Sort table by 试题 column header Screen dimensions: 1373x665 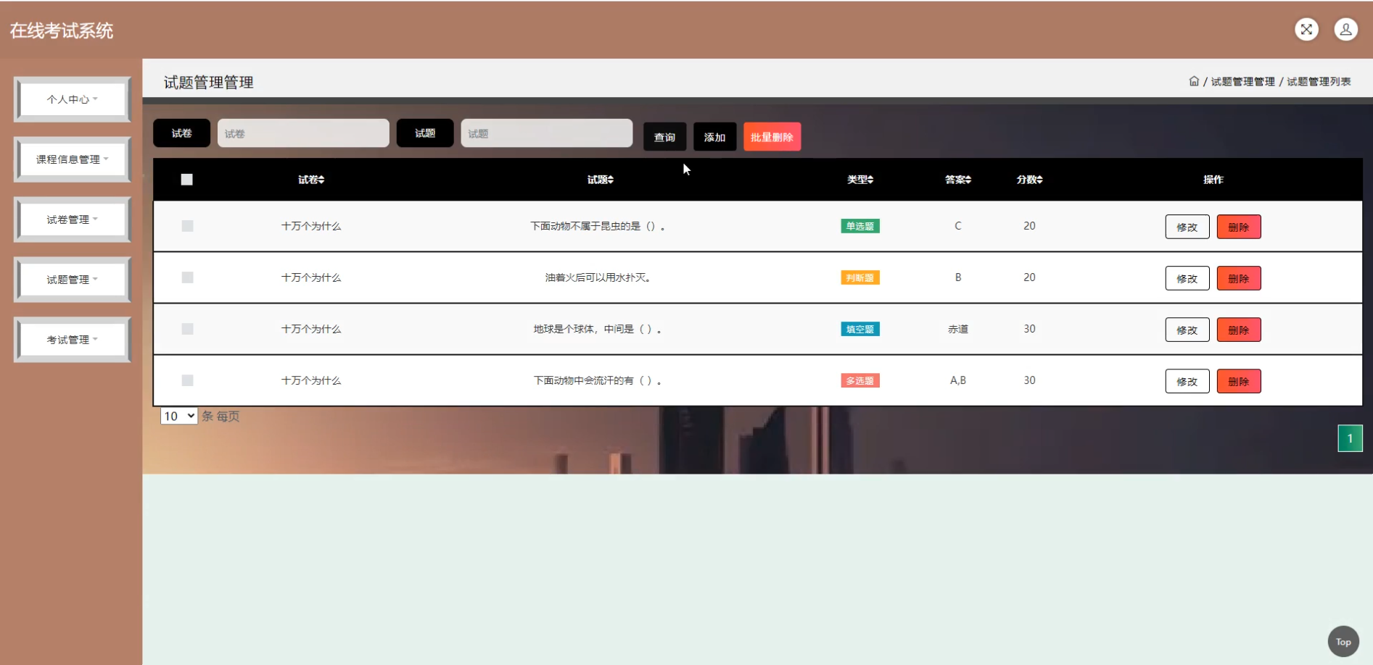pyautogui.click(x=601, y=180)
